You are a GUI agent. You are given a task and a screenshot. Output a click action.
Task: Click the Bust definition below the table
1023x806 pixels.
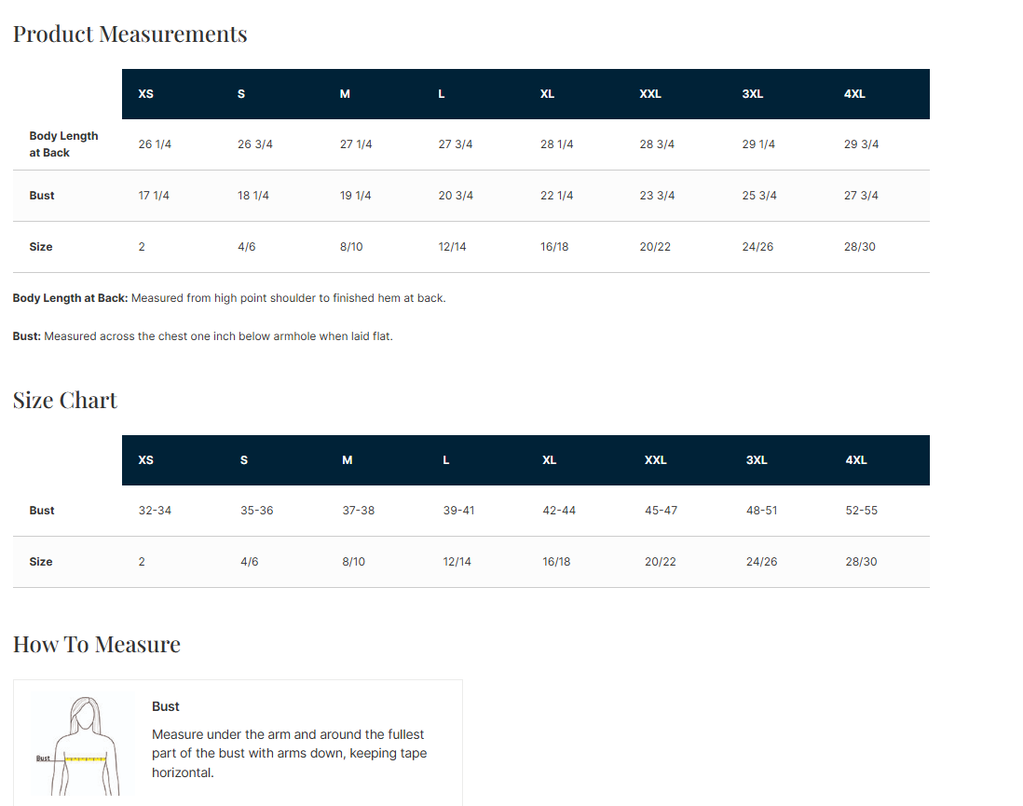pos(202,336)
